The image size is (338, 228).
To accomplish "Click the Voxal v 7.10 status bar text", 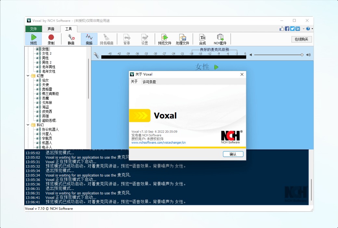I will [49, 208].
